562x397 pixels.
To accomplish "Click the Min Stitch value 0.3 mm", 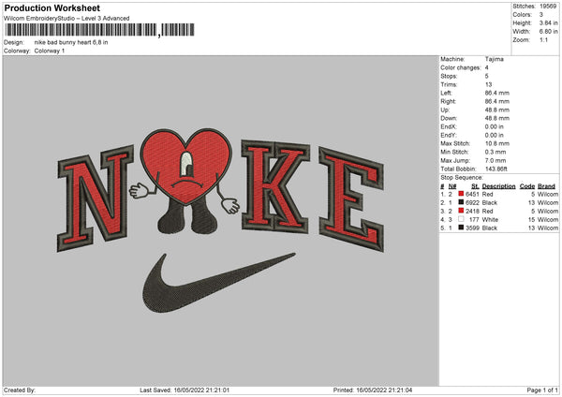I will point(495,152).
